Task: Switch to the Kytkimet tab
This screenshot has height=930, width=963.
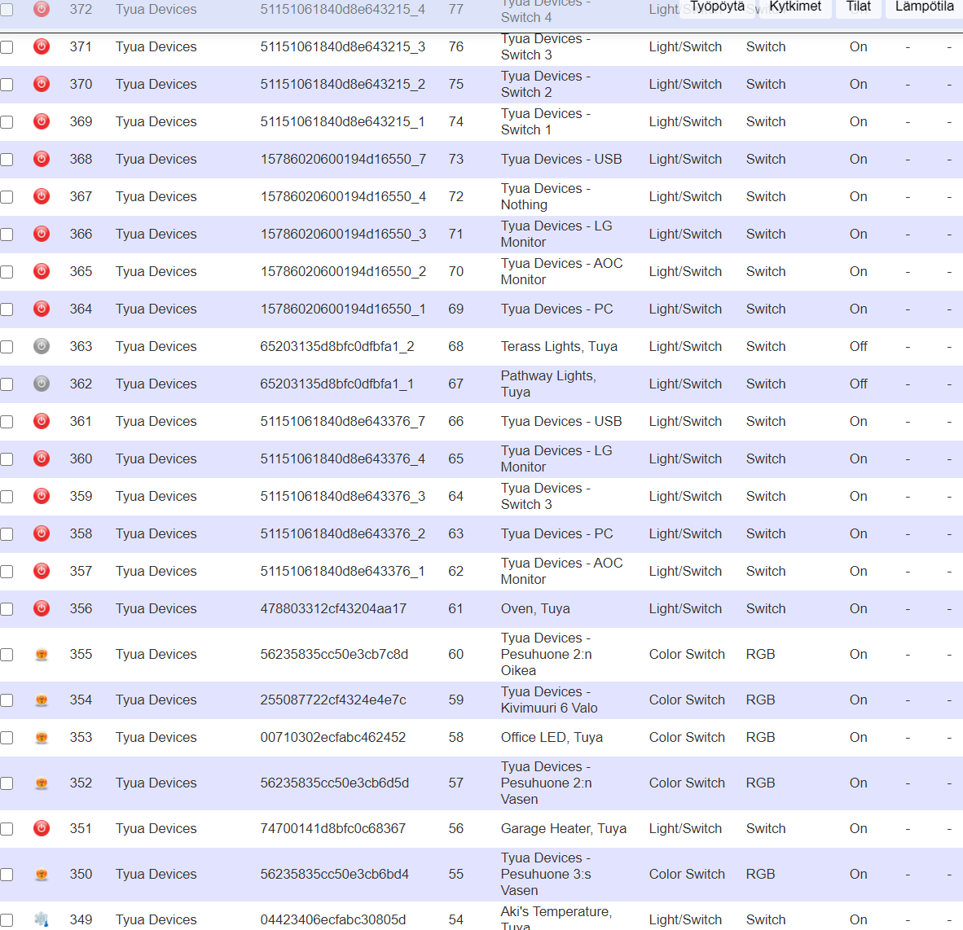Action: point(795,7)
